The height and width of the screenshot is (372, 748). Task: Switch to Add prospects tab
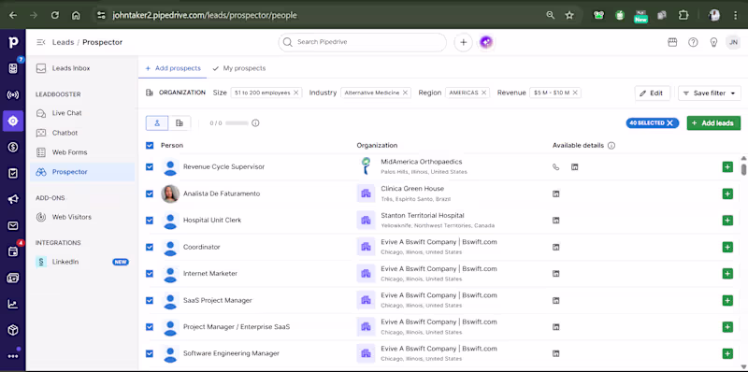[173, 68]
